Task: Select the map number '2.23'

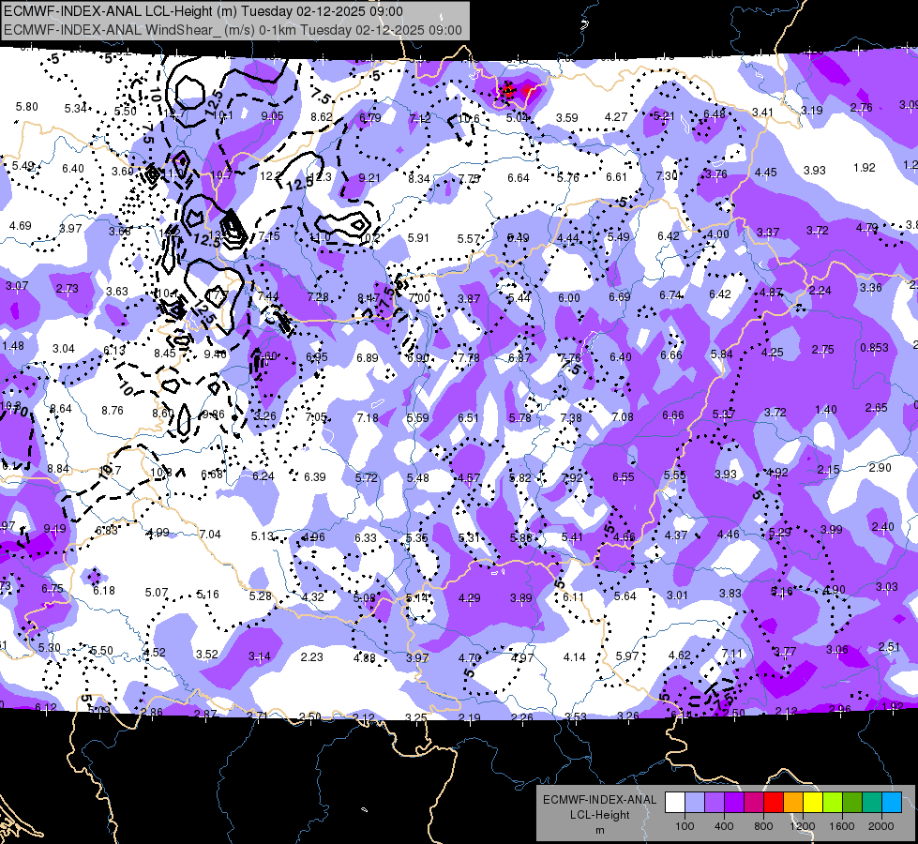Action: click(x=312, y=657)
